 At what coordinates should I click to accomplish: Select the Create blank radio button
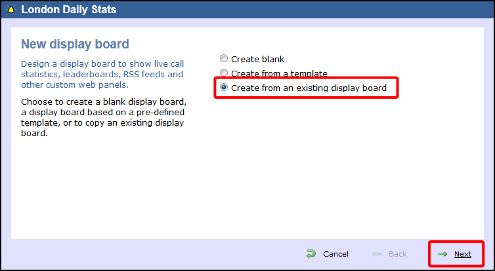coord(224,58)
